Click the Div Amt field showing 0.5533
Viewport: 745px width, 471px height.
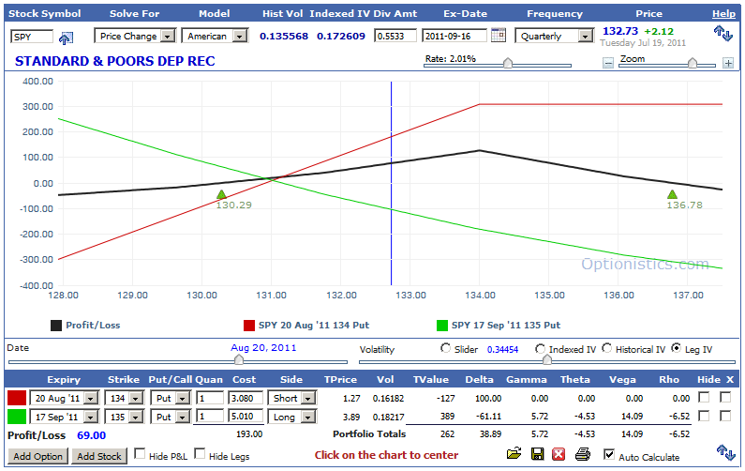(395, 36)
